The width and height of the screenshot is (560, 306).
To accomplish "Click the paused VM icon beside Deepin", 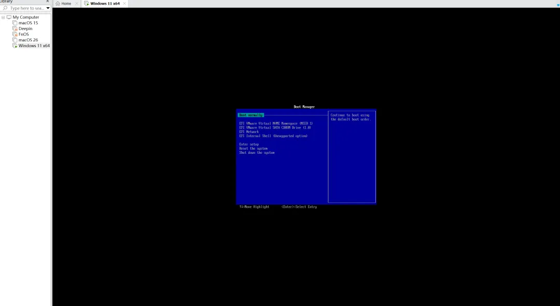I will [x=15, y=28].
